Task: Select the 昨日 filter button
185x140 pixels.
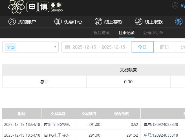Action: [x=164, y=47]
